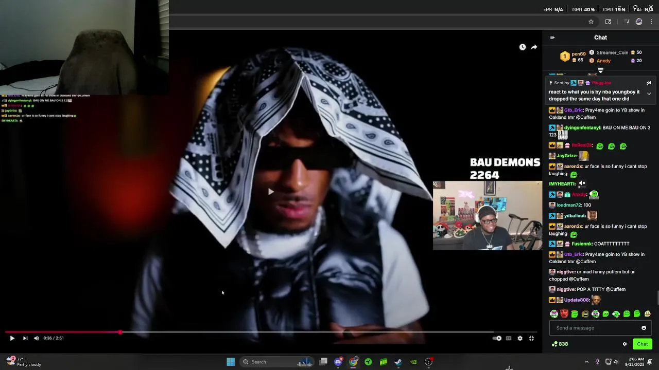Viewport: 659px width, 370px height.
Task: Click the Watch later clock icon
Action: [523, 47]
